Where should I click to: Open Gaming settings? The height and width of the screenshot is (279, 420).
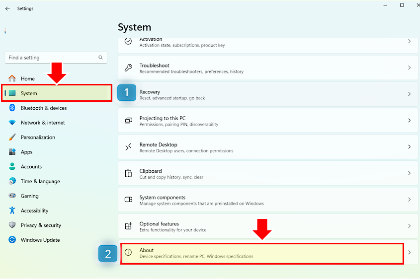pyautogui.click(x=56, y=196)
